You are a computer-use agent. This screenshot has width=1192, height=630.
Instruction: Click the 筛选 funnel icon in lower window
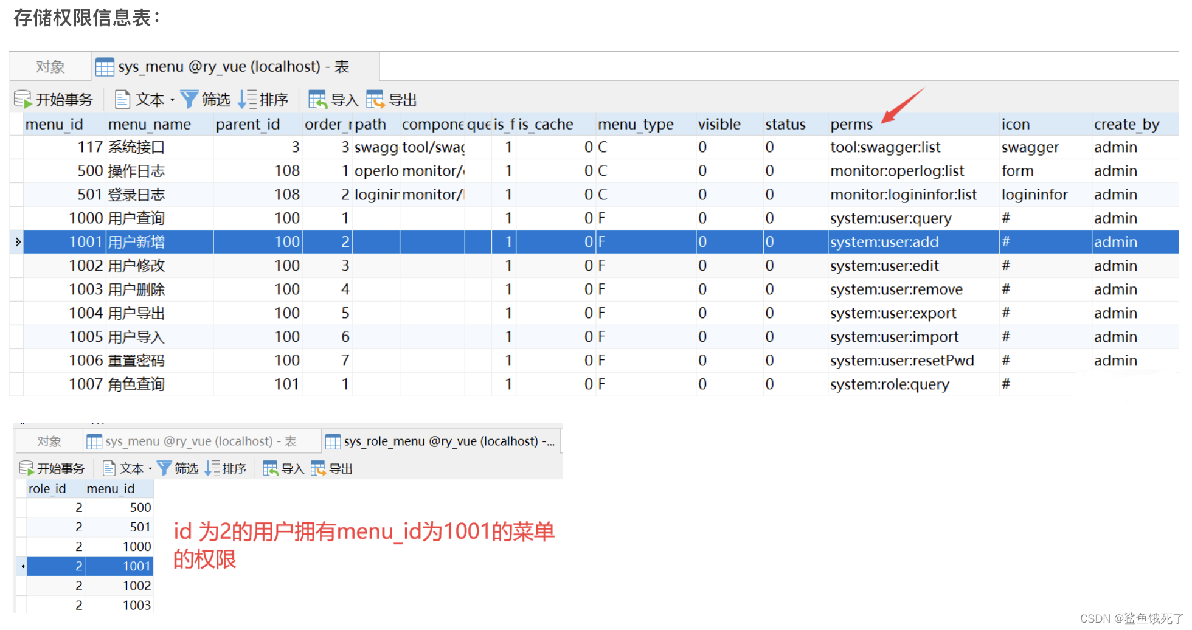click(x=164, y=468)
